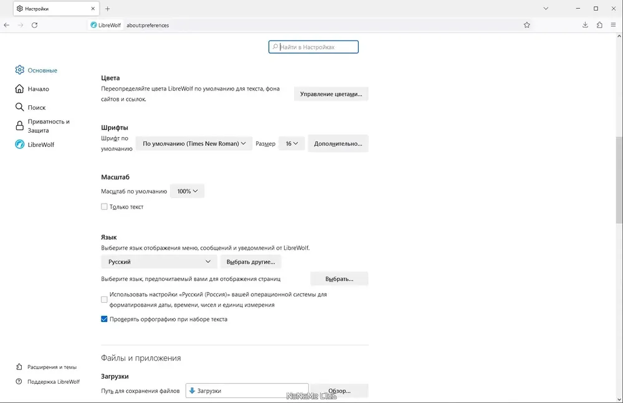The image size is (623, 403).
Task: Reload the current page
Action: 34,25
